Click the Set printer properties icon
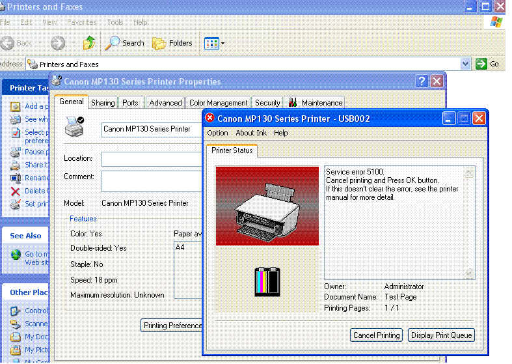This screenshot has width=512, height=364. tap(16, 204)
